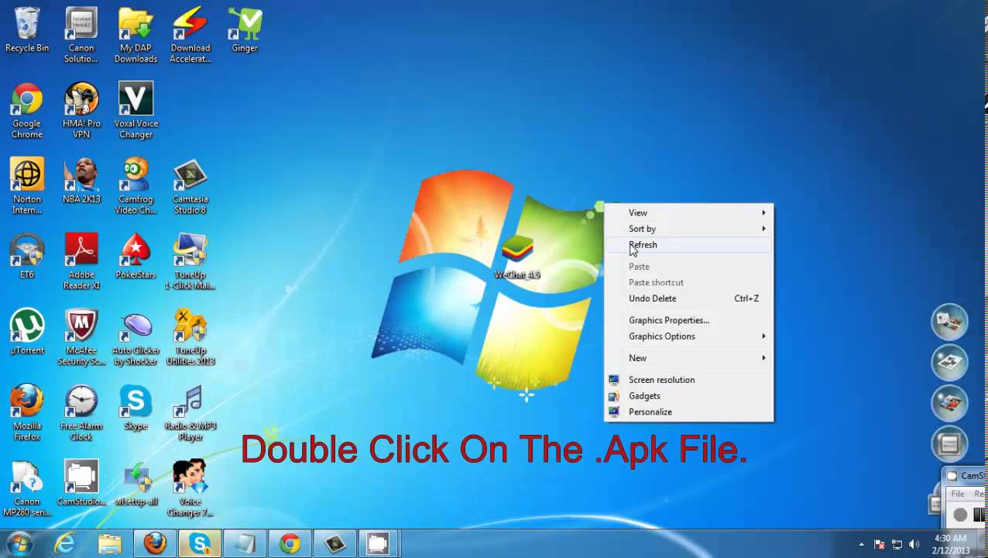Select the HMA! Pro VPN shortcut
Viewport: 988px width, 558px height.
pyautogui.click(x=81, y=111)
